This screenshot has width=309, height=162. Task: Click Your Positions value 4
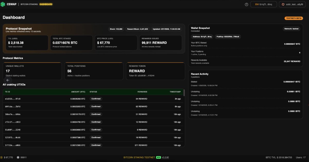point(299,53)
